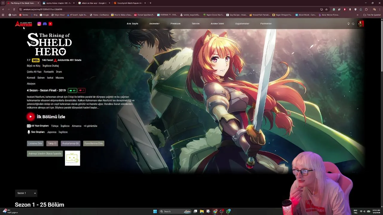Viewport: 383px width, 215px height.
Task: Click the Favorilerime Ekle button
Action: [94, 144]
